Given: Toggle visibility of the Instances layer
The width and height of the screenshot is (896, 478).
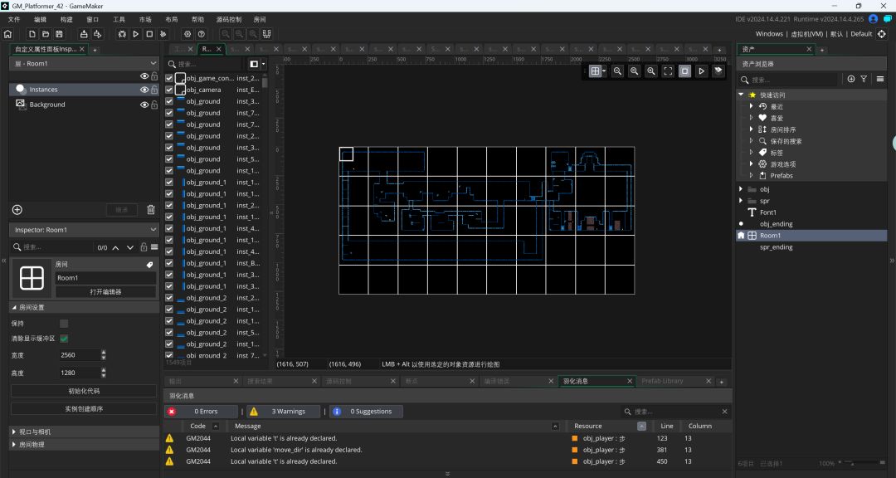Looking at the screenshot, I should click(x=144, y=90).
